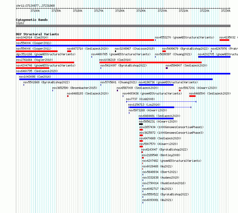Open nsv7737 (Kidd2008) label
The height and width of the screenshot is (213, 238).
(140, 99)
